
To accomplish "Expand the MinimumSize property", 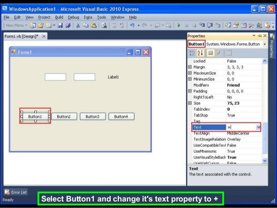I will (190, 79).
